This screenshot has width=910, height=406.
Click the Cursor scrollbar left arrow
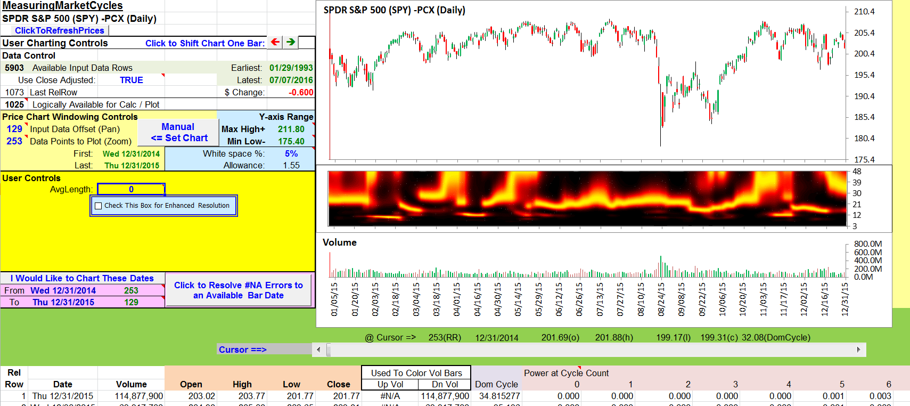click(318, 350)
